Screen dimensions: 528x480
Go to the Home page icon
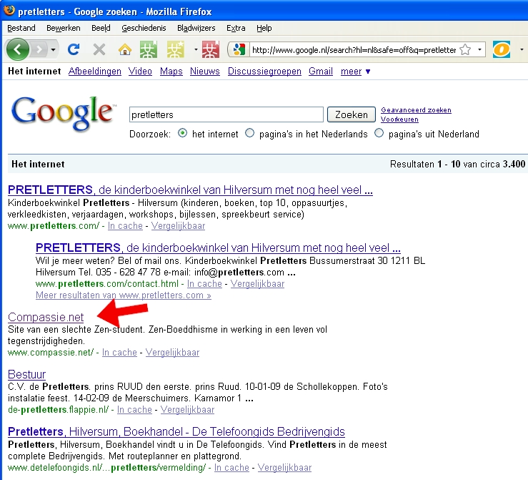pos(124,50)
